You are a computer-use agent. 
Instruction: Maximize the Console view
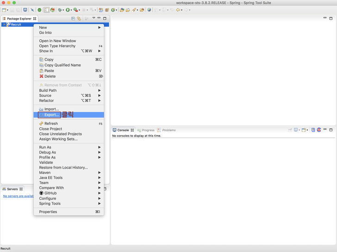331,130
